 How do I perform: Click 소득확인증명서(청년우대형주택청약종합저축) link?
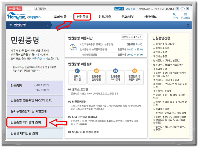[x=170, y=120]
